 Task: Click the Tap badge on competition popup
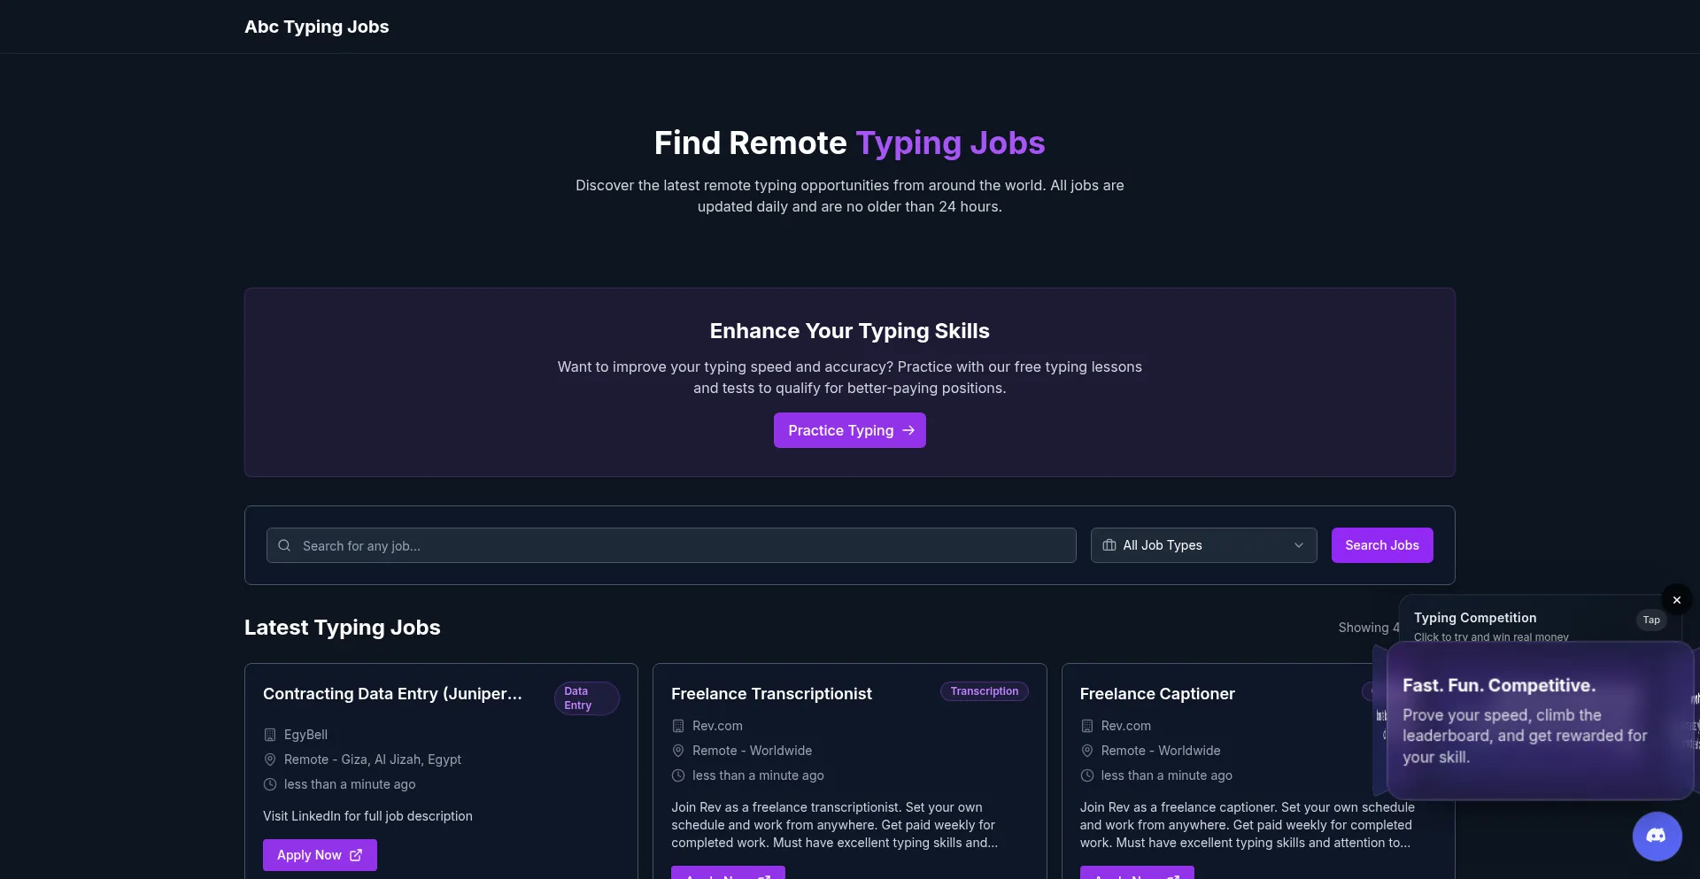tap(1651, 620)
